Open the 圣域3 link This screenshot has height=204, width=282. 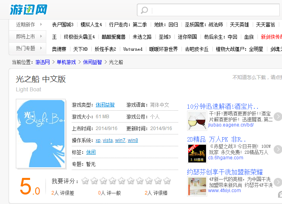pyautogui.click(x=165, y=37)
